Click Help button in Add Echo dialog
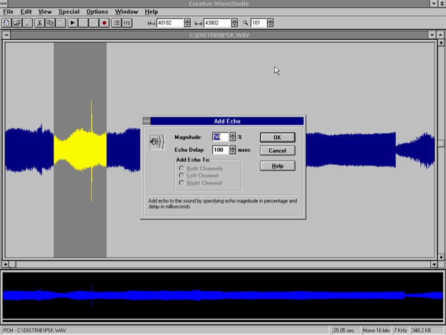The image size is (446, 335). (277, 166)
